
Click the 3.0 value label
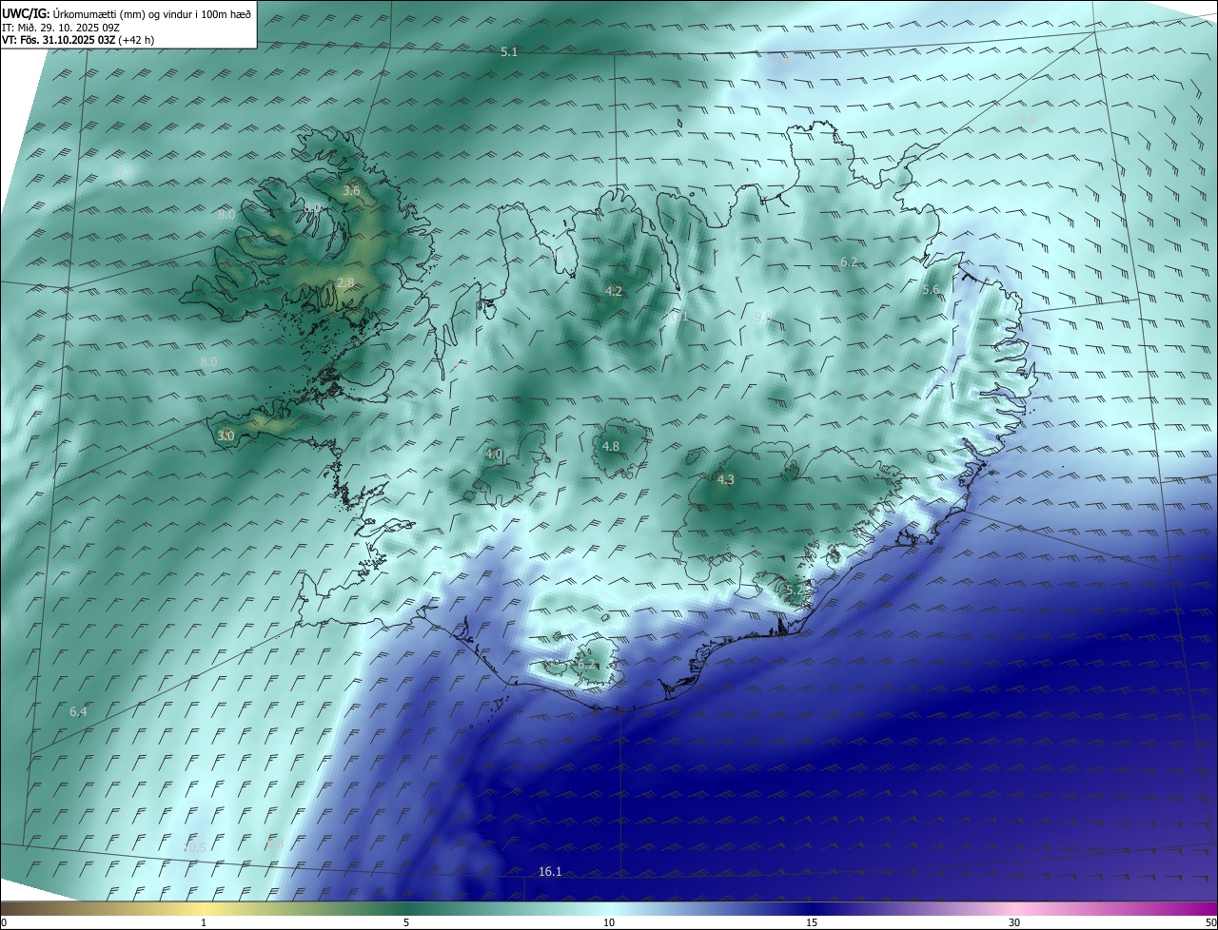tap(226, 436)
